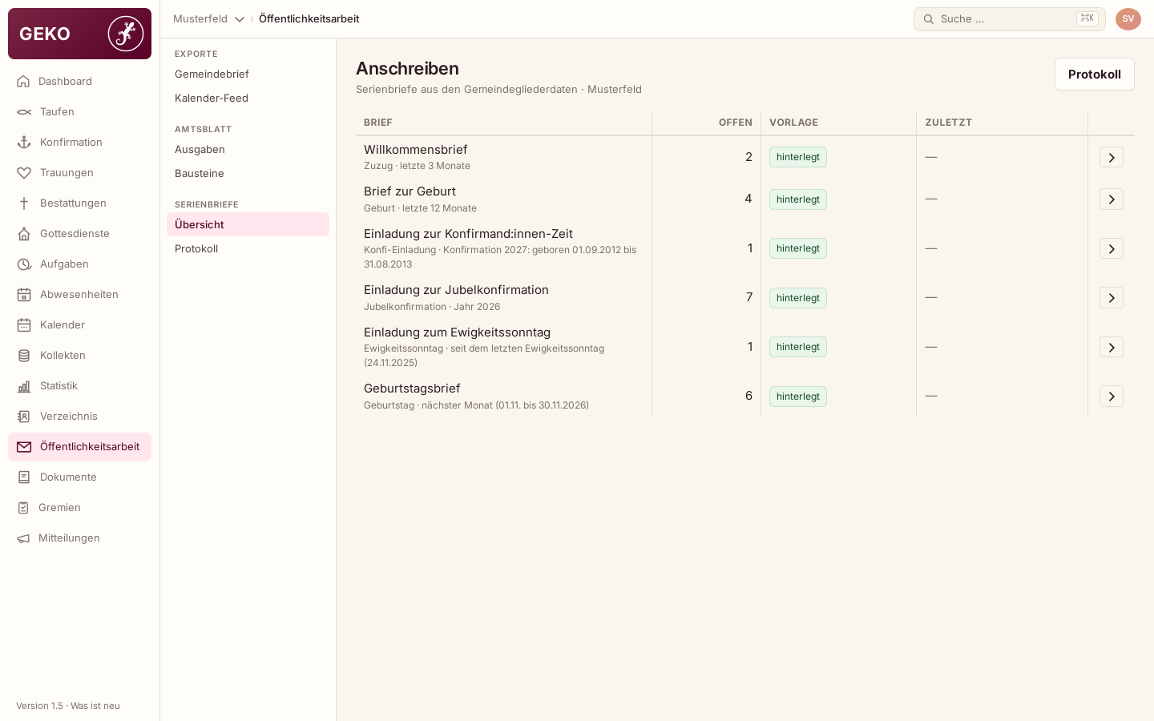Viewport: 1154px width, 721px height.
Task: Expand the Geburtstagsbrief row chevron
Action: point(1112,397)
